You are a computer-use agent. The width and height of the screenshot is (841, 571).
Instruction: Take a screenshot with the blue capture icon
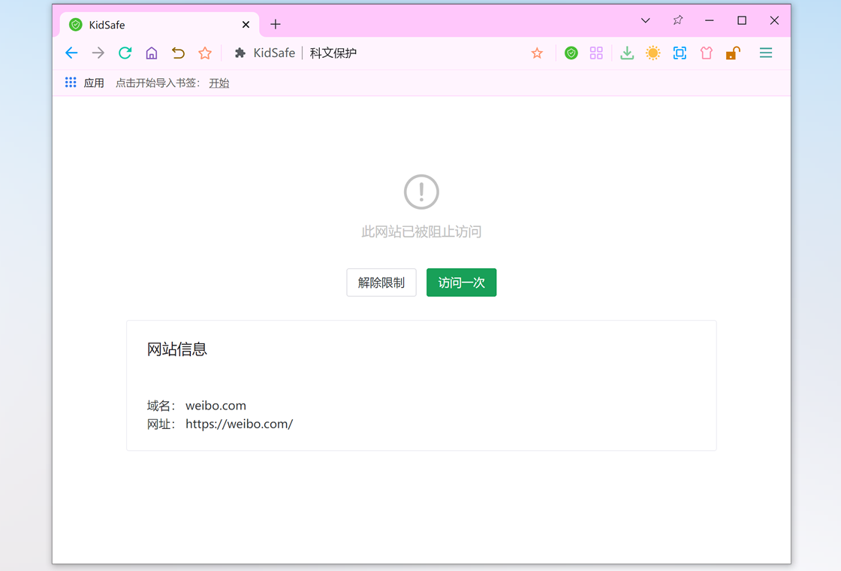(680, 53)
